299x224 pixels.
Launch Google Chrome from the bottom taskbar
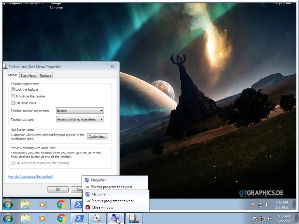(61, 218)
